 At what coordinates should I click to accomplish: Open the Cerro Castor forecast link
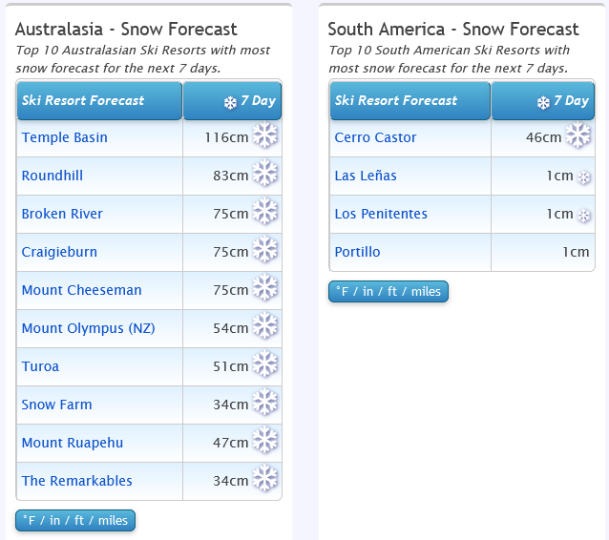tap(375, 137)
